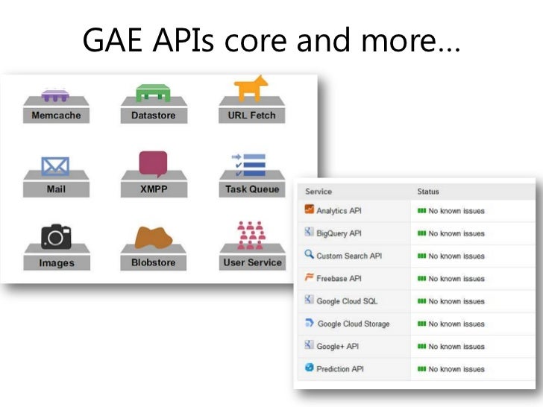Click the Service column header
This screenshot has height=407, width=543.
tap(318, 192)
